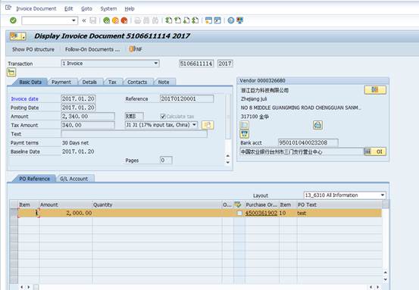Click the header tab scroll-up arrow
419x290 pixels.
(227, 156)
